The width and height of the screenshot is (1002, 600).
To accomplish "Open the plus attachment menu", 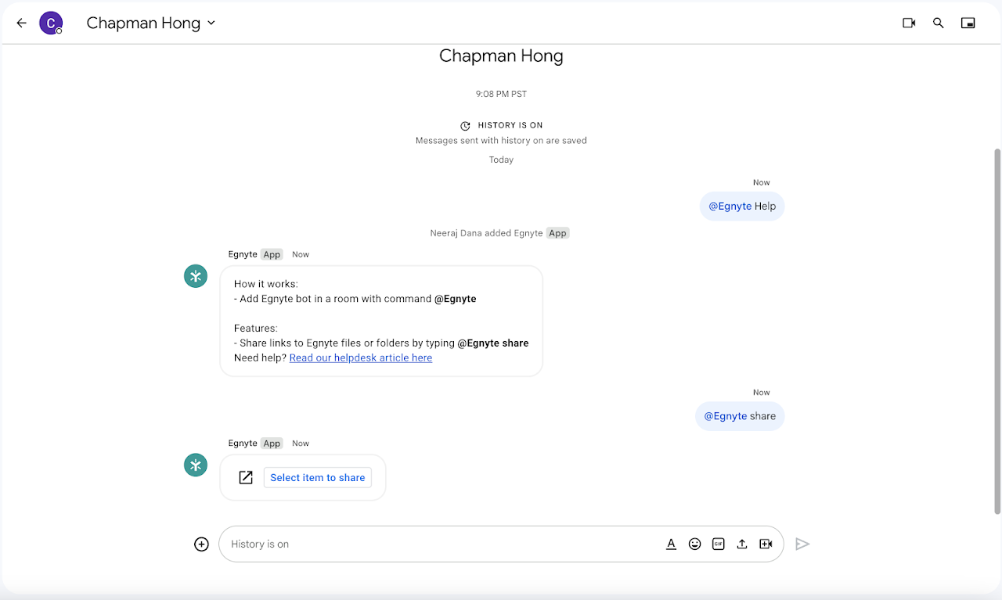I will pyautogui.click(x=201, y=544).
